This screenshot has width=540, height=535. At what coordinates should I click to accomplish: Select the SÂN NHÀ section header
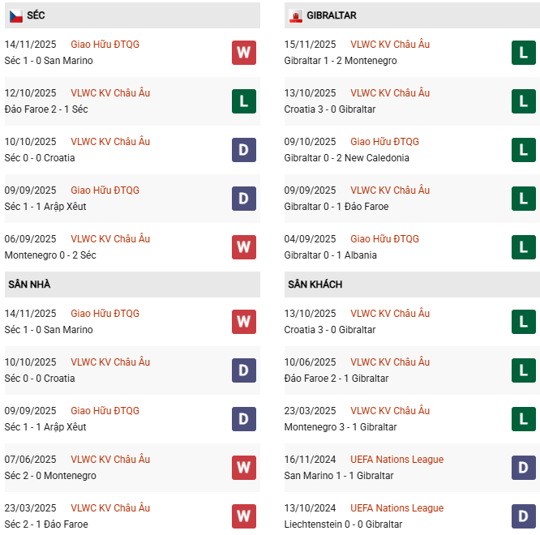click(29, 285)
